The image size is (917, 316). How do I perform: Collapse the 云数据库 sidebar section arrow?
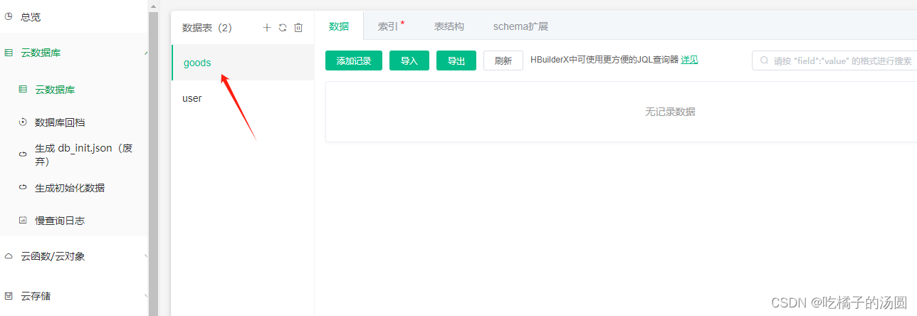[145, 53]
